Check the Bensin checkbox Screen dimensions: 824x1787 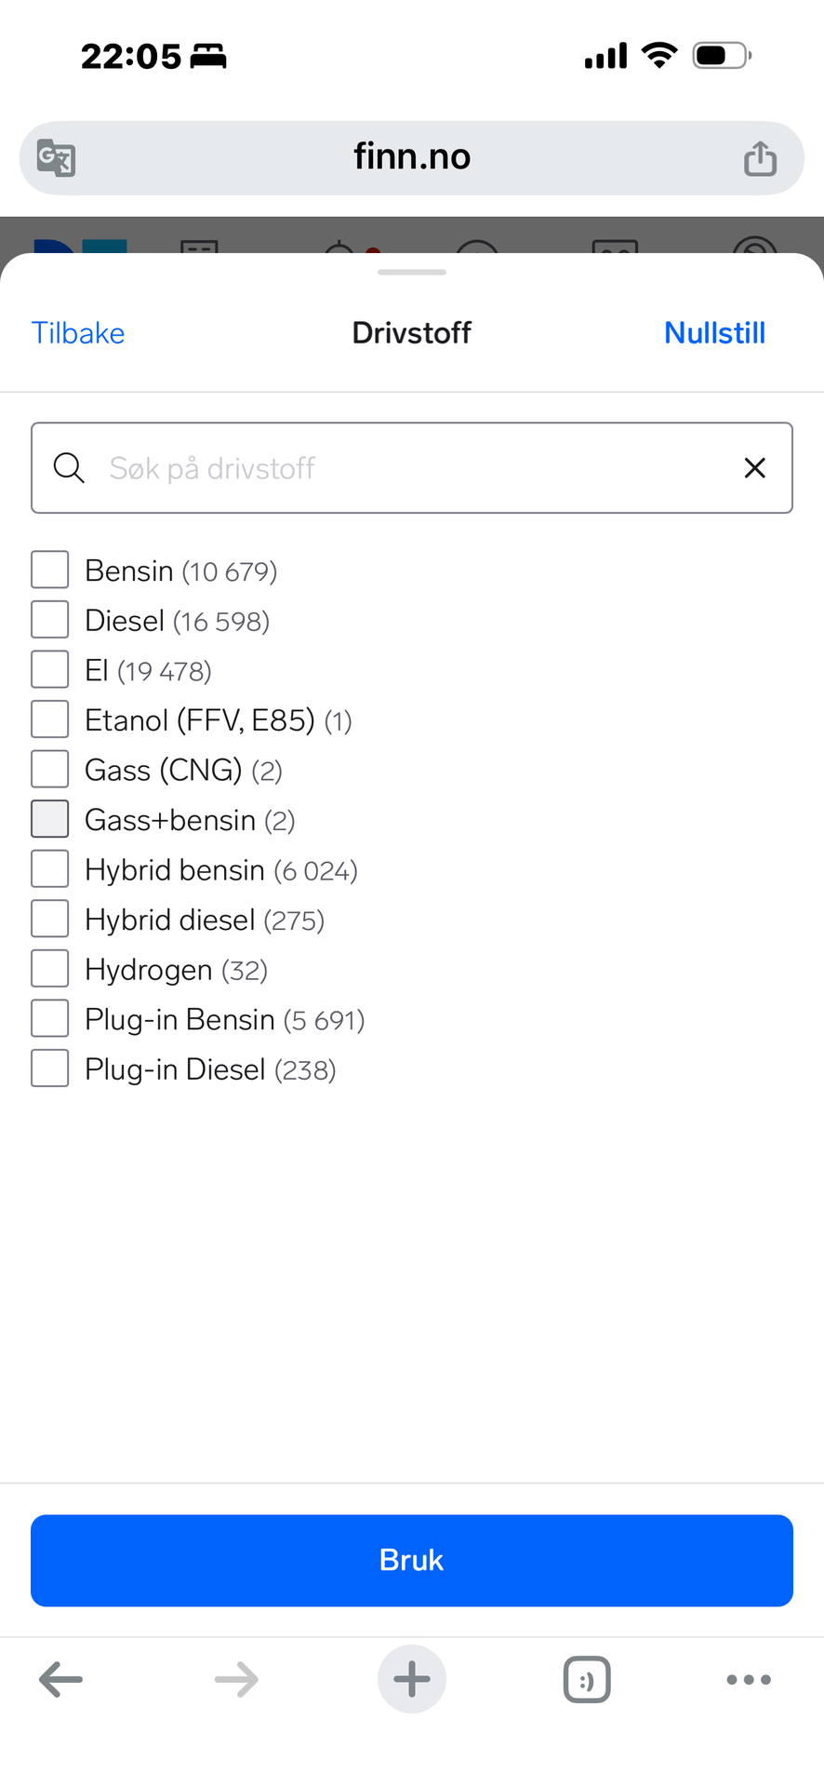click(x=50, y=570)
